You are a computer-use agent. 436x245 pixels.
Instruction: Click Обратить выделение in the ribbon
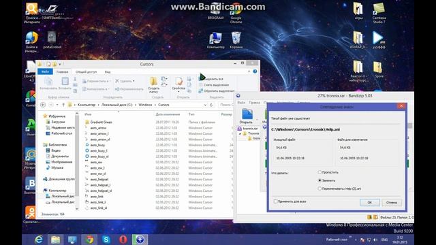217,91
